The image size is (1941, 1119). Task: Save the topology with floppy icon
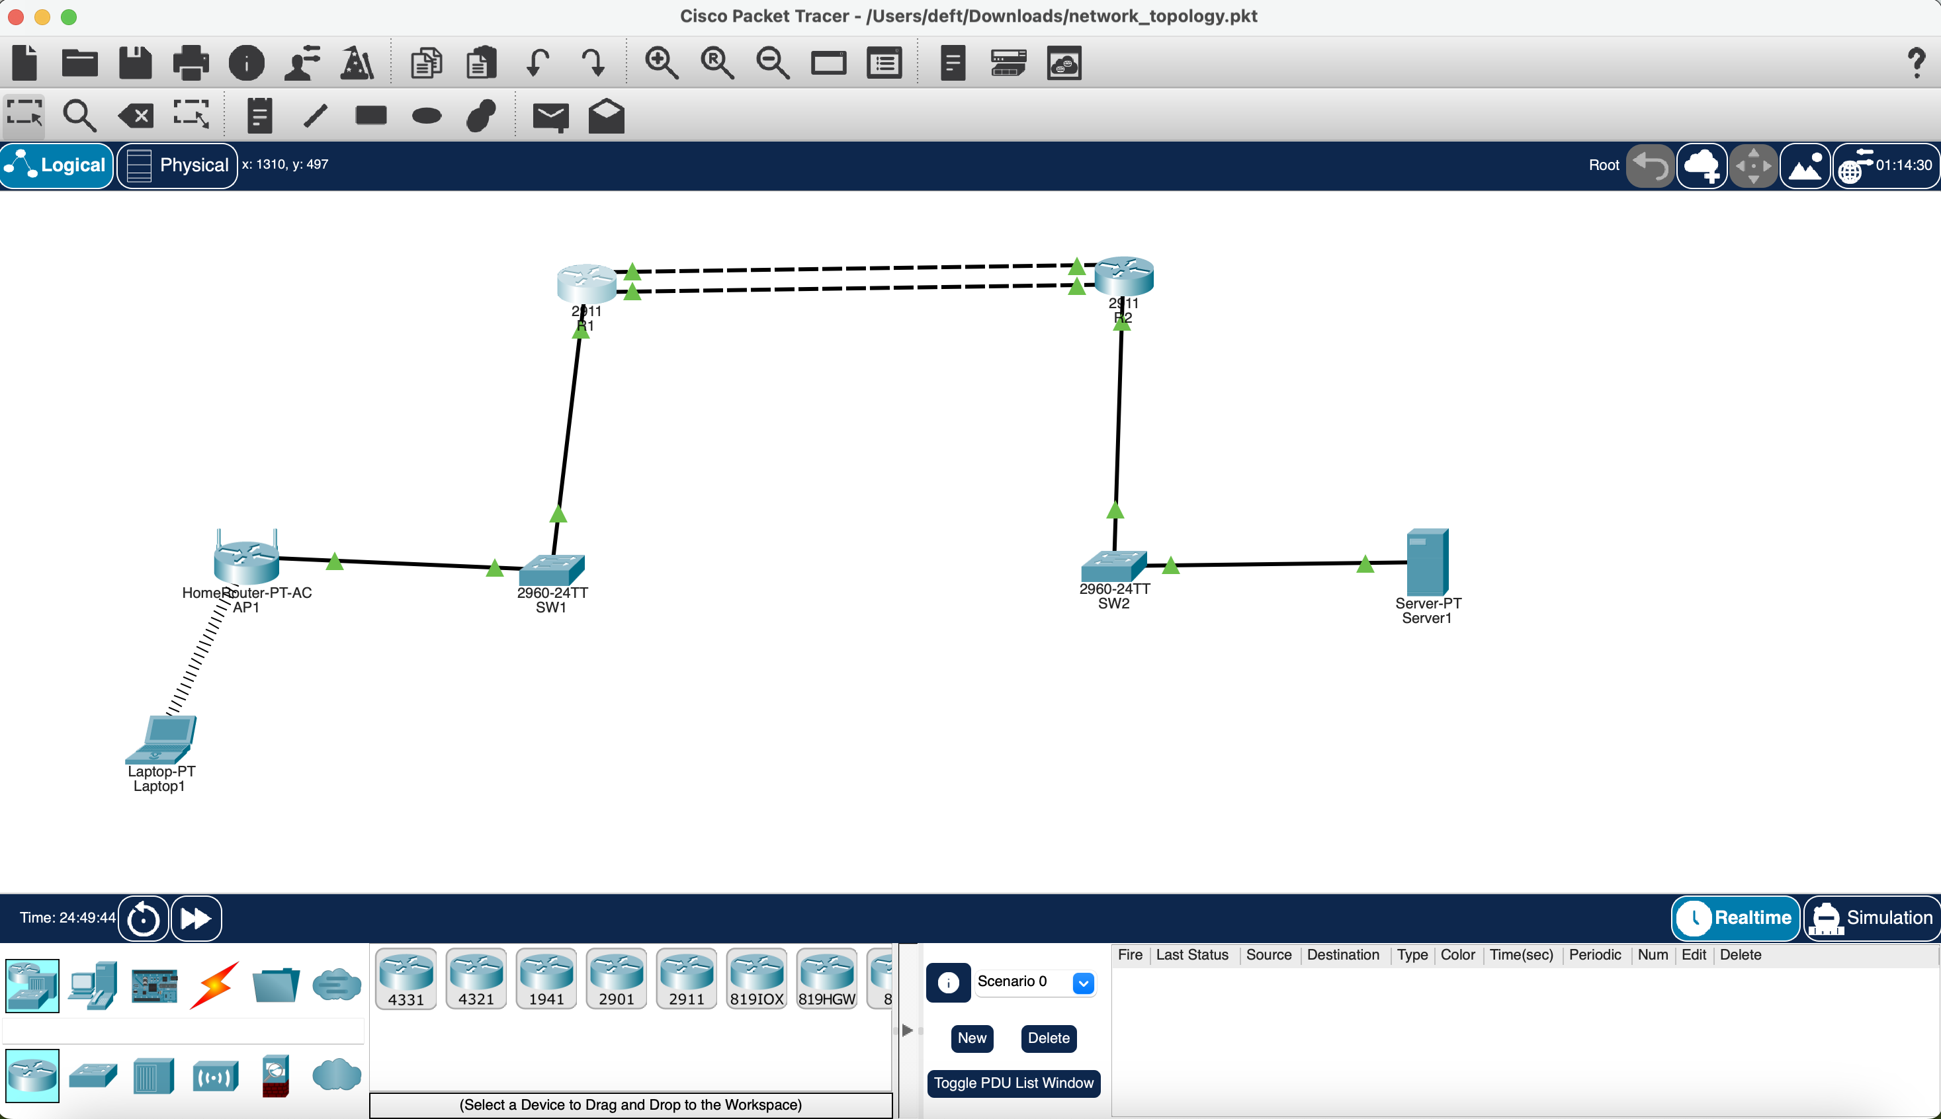(x=136, y=62)
